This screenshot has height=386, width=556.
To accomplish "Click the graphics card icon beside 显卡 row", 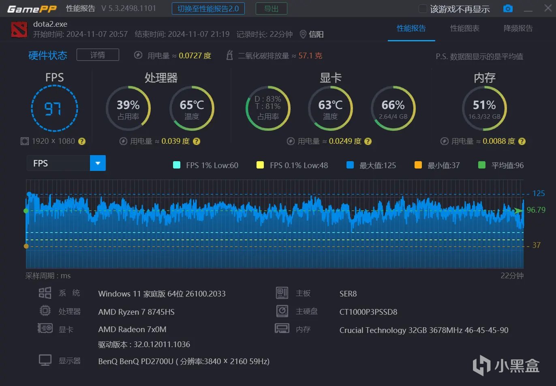I will click(x=45, y=328).
